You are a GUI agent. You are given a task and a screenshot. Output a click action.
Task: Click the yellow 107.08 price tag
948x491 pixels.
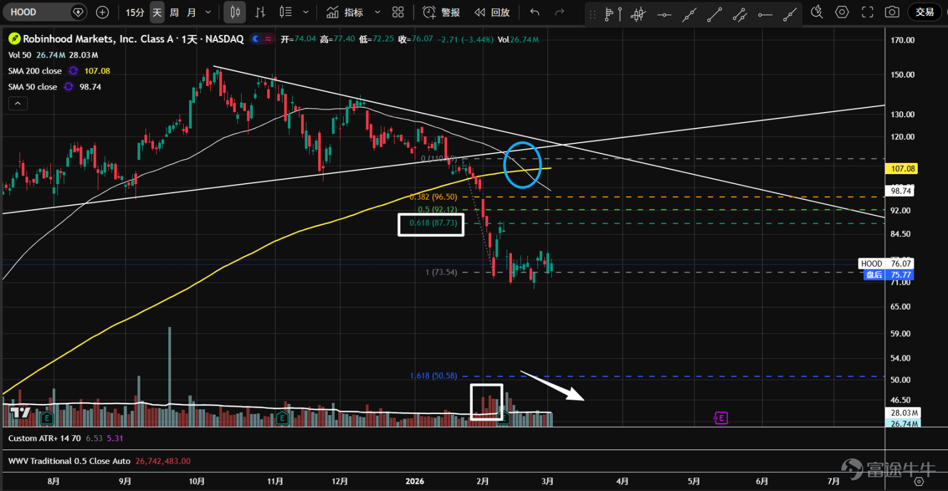(x=901, y=169)
